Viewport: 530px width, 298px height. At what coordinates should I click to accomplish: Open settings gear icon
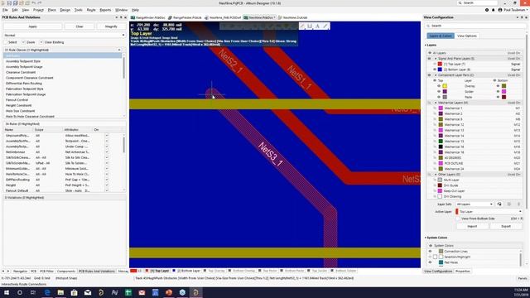click(487, 10)
